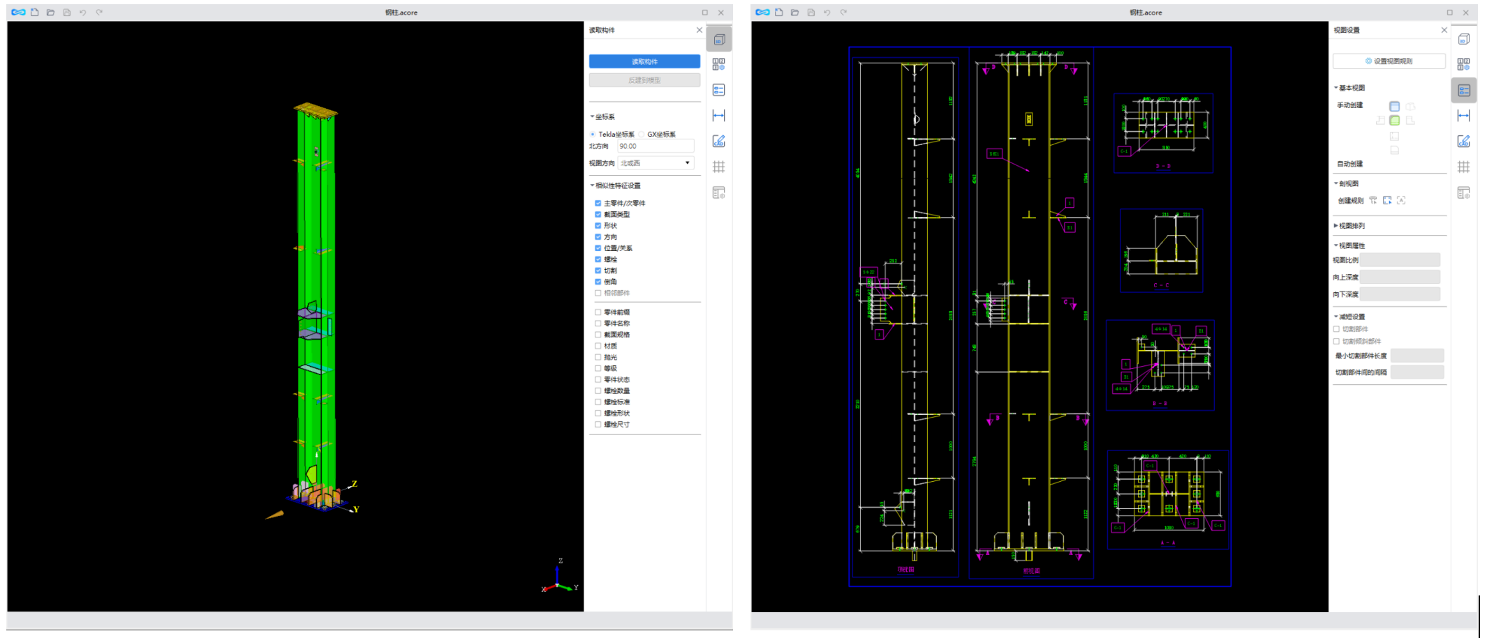This screenshot has width=1487, height=638.
Task: Click the Open folder icon in right window
Action: (x=794, y=13)
